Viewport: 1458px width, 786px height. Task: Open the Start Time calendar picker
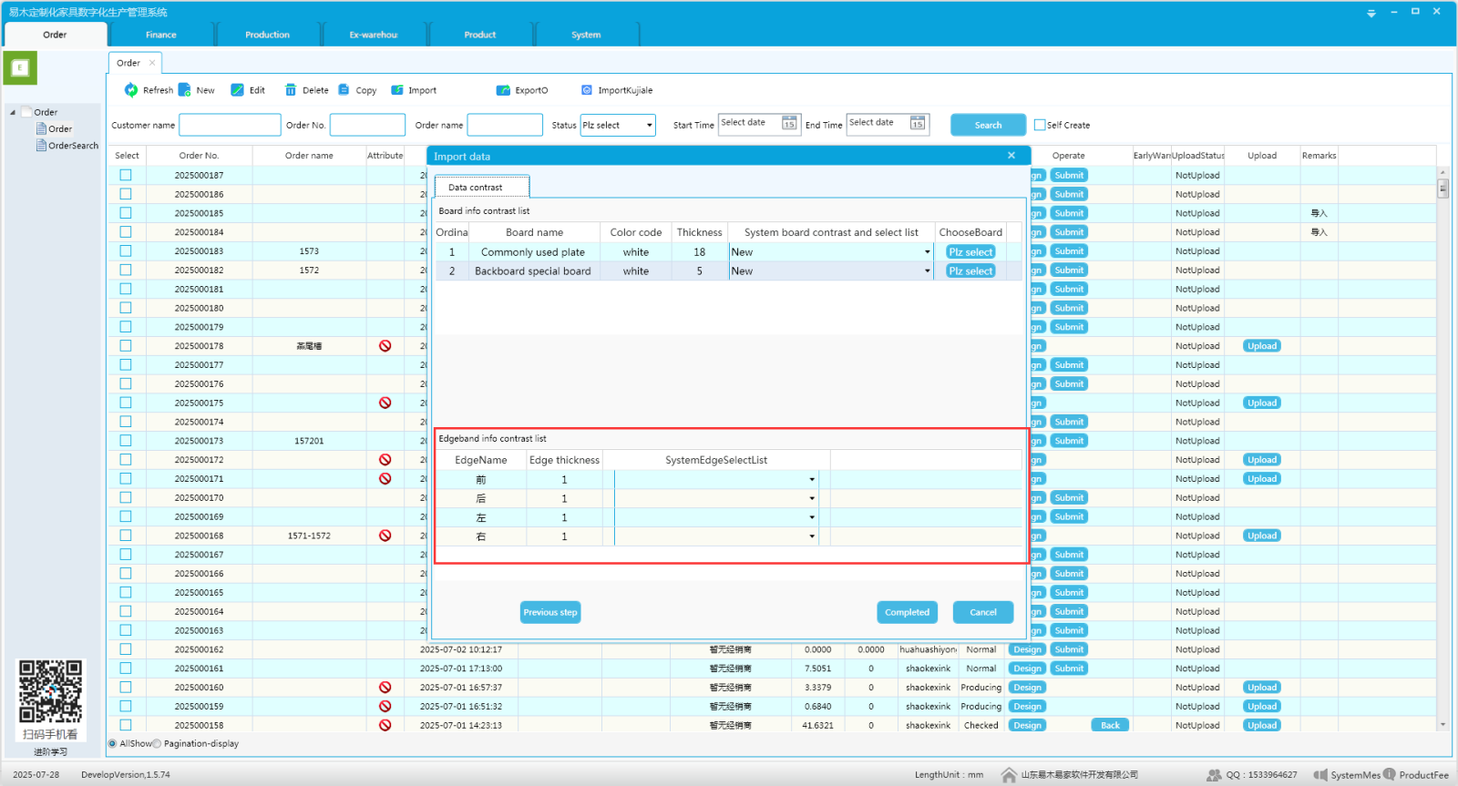pyautogui.click(x=789, y=123)
